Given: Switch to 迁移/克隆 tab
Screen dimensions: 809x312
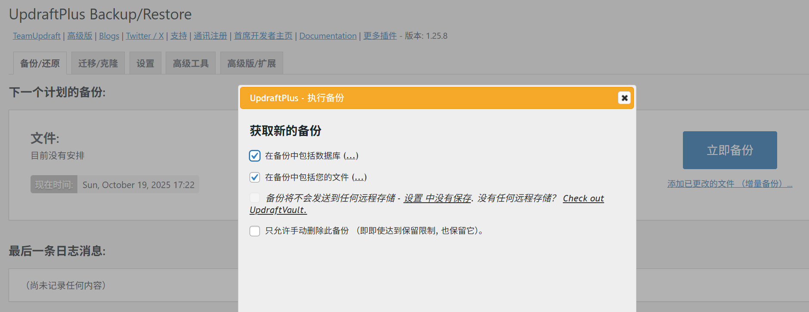Looking at the screenshot, I should [x=98, y=63].
